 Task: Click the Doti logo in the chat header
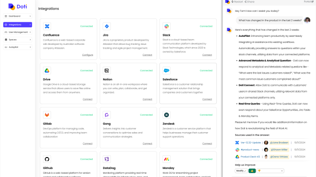coord(228,2)
